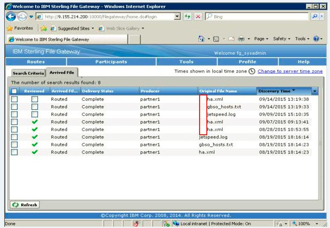The height and width of the screenshot is (228, 330).
Task: Select the row checkbox for gbso_hosts.txt 13:19:33
Action: tap(14, 107)
